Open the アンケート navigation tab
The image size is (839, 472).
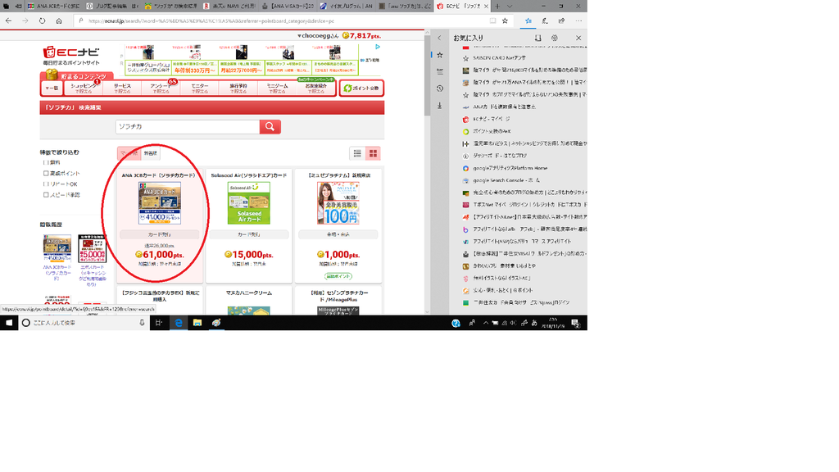(x=161, y=88)
